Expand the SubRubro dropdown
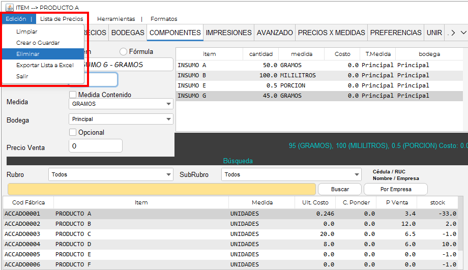Viewport: 468px width, 270px height. [x=291, y=174]
